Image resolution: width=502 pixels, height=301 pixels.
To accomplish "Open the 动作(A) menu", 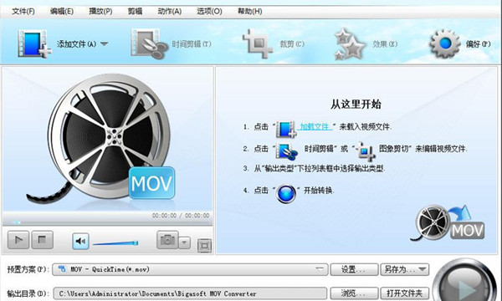I will coord(169,11).
